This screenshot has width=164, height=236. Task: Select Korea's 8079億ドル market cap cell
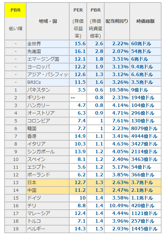pos(145,129)
